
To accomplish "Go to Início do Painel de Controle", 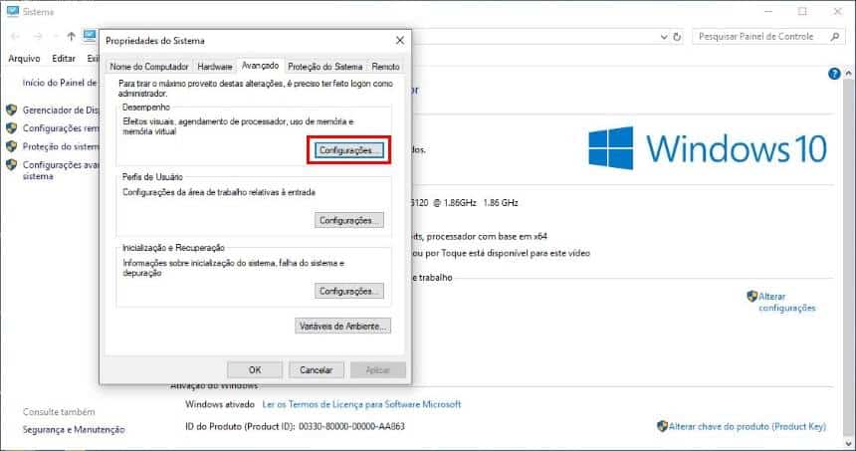I will coord(60,83).
